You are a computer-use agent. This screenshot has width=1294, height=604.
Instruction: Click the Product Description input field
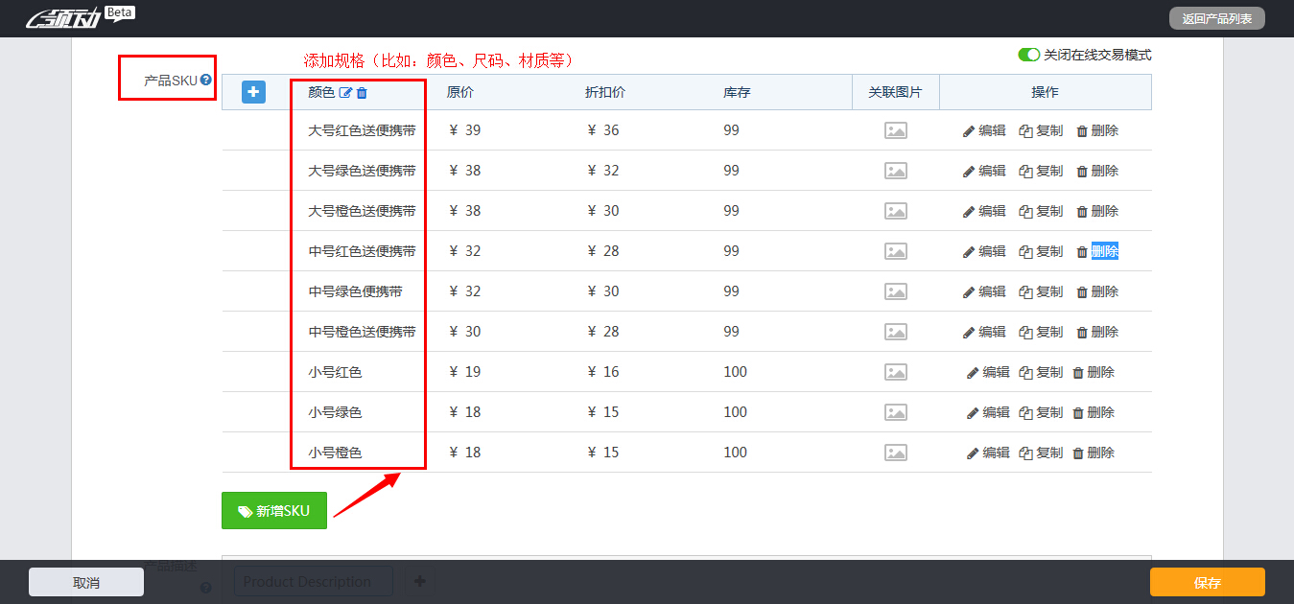pyautogui.click(x=313, y=580)
